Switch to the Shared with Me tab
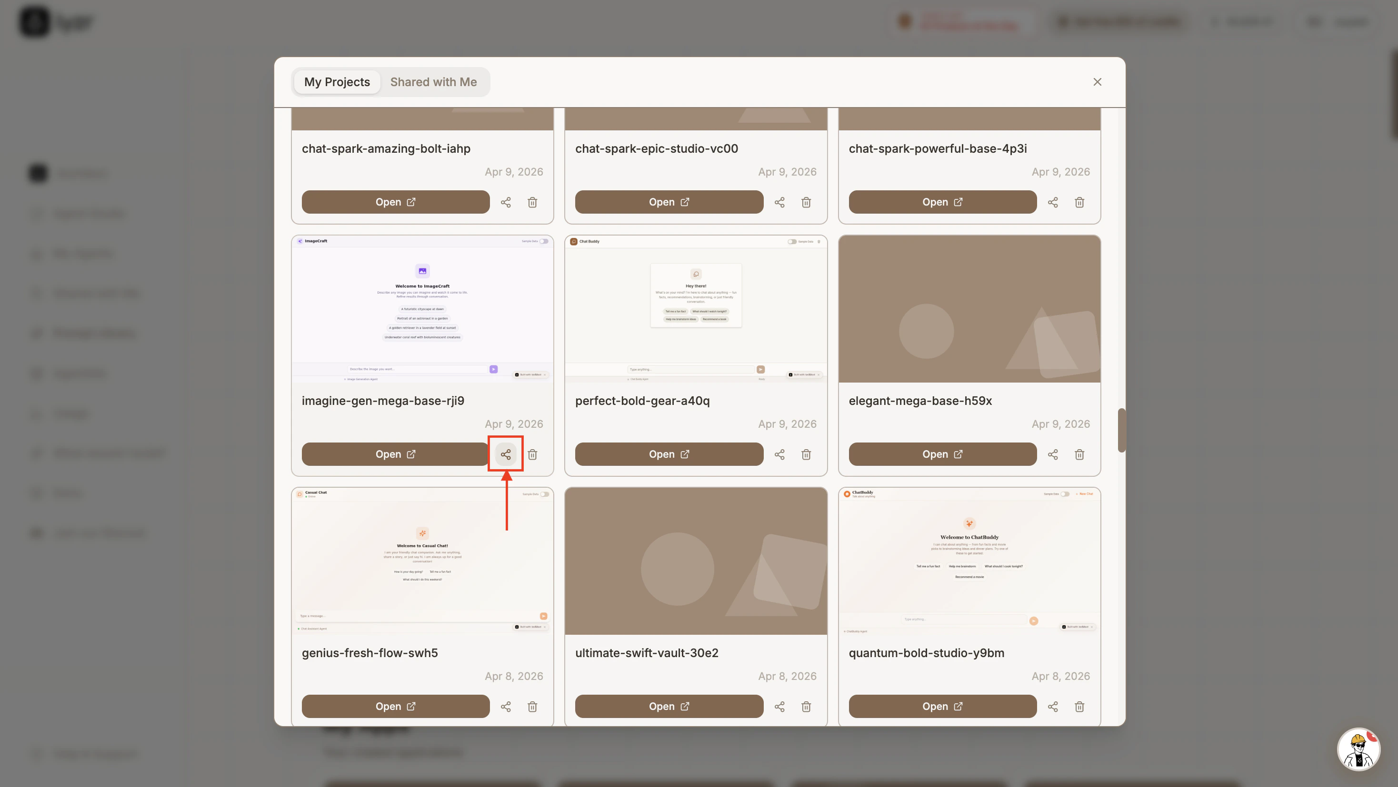 tap(433, 82)
